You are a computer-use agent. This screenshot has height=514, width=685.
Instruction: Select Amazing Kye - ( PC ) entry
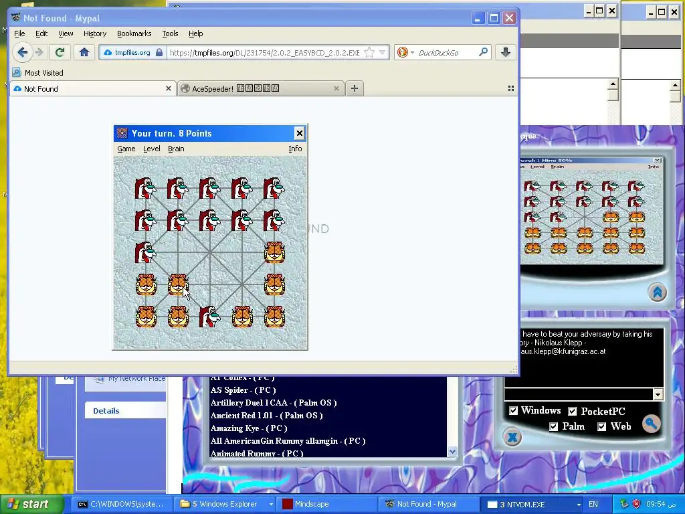pyautogui.click(x=249, y=428)
